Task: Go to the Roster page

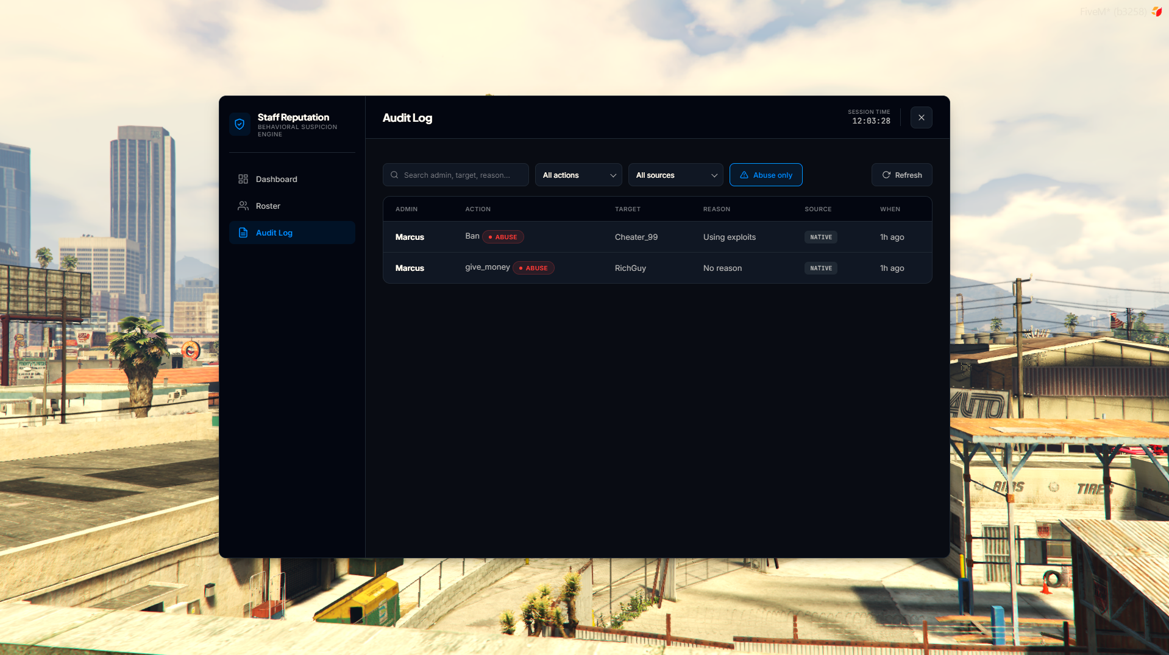Action: [292, 206]
